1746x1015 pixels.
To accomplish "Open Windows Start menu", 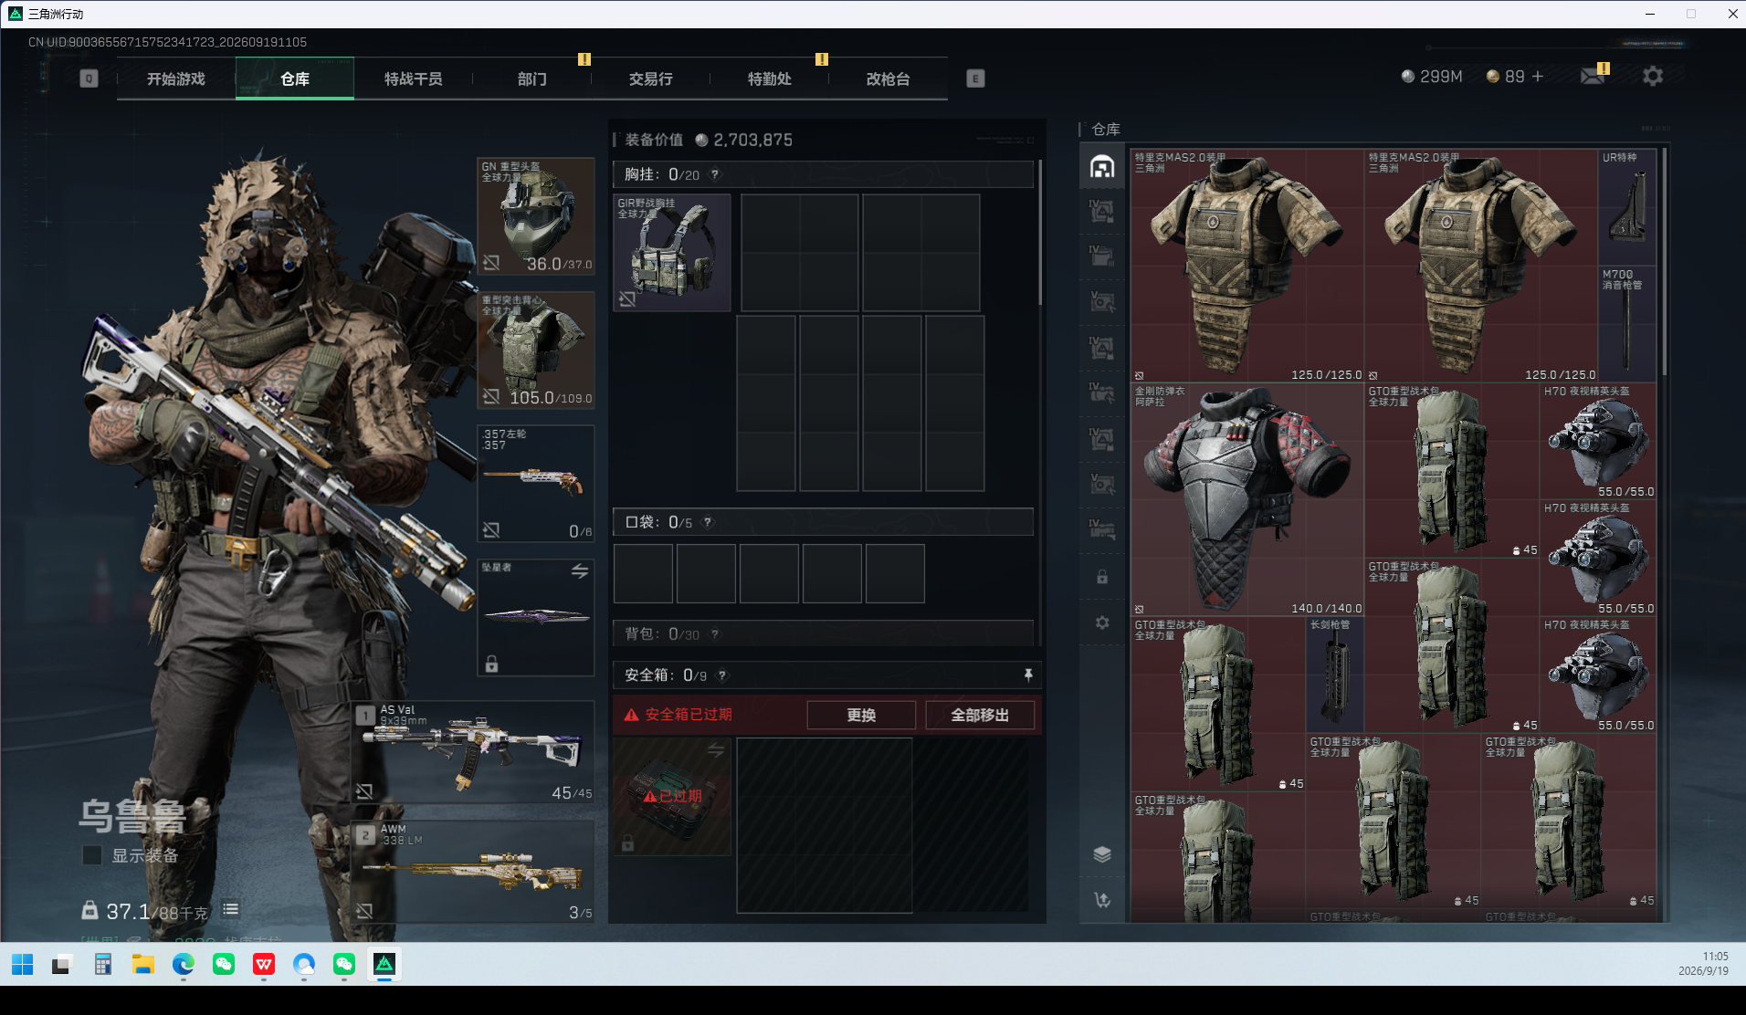I will 22,964.
